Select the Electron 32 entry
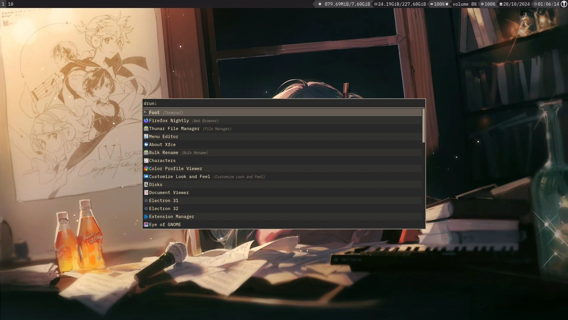568x320 pixels. 283,209
